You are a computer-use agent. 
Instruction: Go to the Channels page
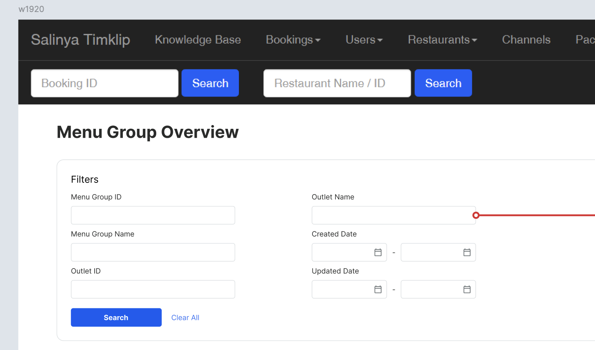[526, 40]
